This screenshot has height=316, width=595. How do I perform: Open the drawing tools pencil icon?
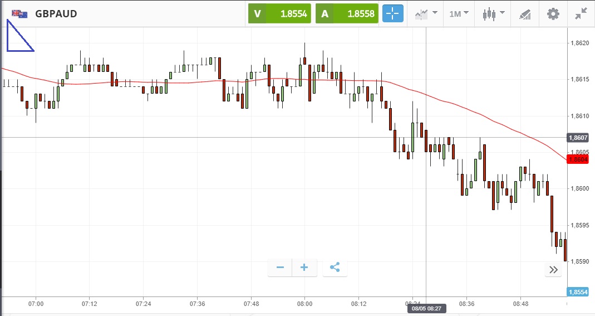point(525,14)
